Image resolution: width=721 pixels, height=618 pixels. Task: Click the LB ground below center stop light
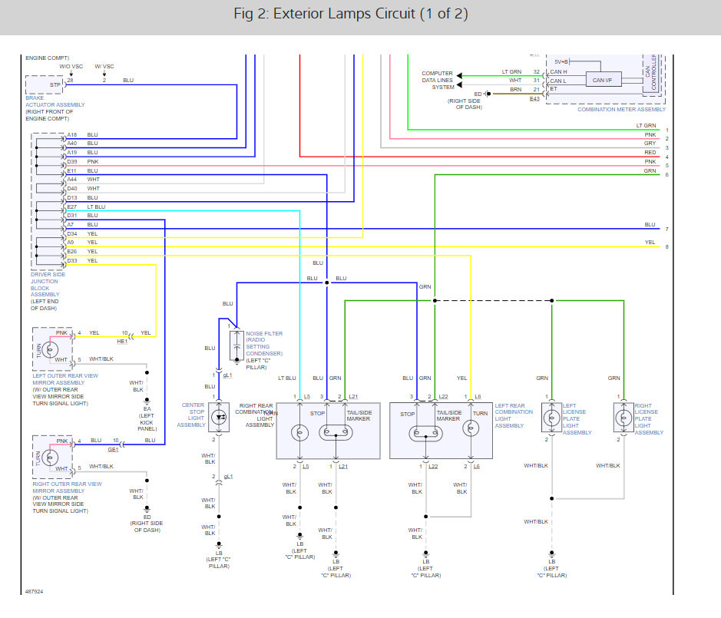point(219,545)
